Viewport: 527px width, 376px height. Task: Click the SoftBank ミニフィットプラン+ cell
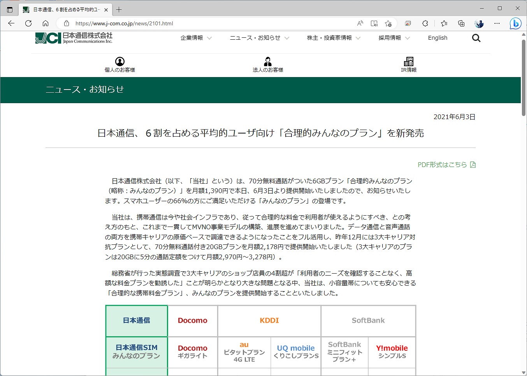(344, 352)
